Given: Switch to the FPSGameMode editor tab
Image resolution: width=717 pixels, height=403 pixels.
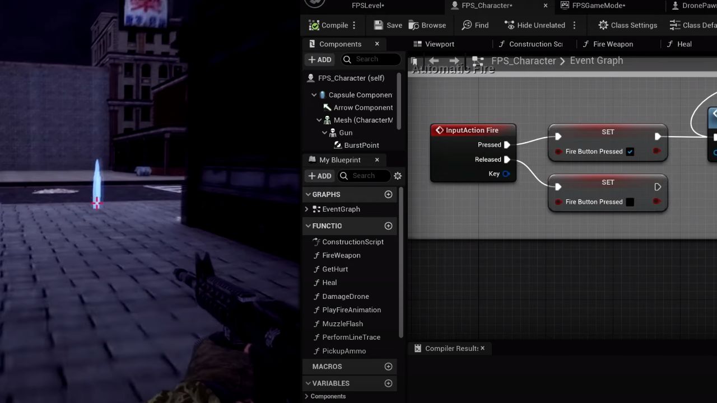Looking at the screenshot, I should (x=593, y=6).
